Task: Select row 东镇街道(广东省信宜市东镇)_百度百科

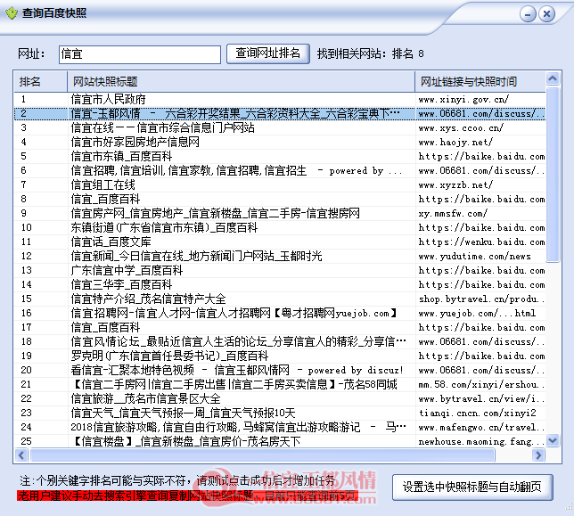Action: tap(280, 227)
